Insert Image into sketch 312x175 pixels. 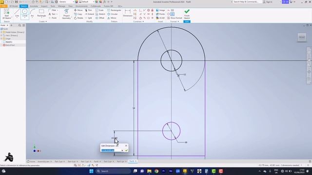(x=160, y=10)
